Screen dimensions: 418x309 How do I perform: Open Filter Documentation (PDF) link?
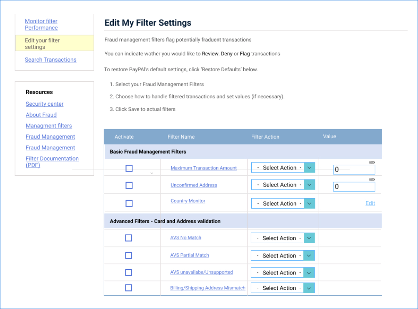click(52, 162)
